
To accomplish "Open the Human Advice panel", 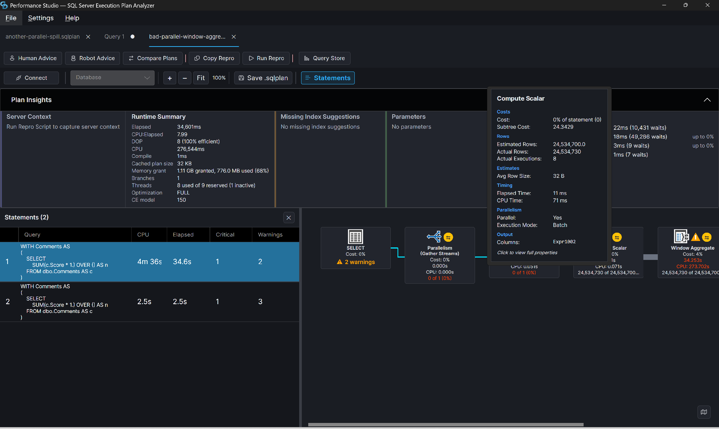I will pyautogui.click(x=33, y=58).
